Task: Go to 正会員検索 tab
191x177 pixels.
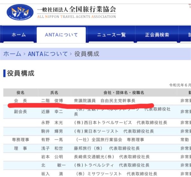Action: [157, 35]
